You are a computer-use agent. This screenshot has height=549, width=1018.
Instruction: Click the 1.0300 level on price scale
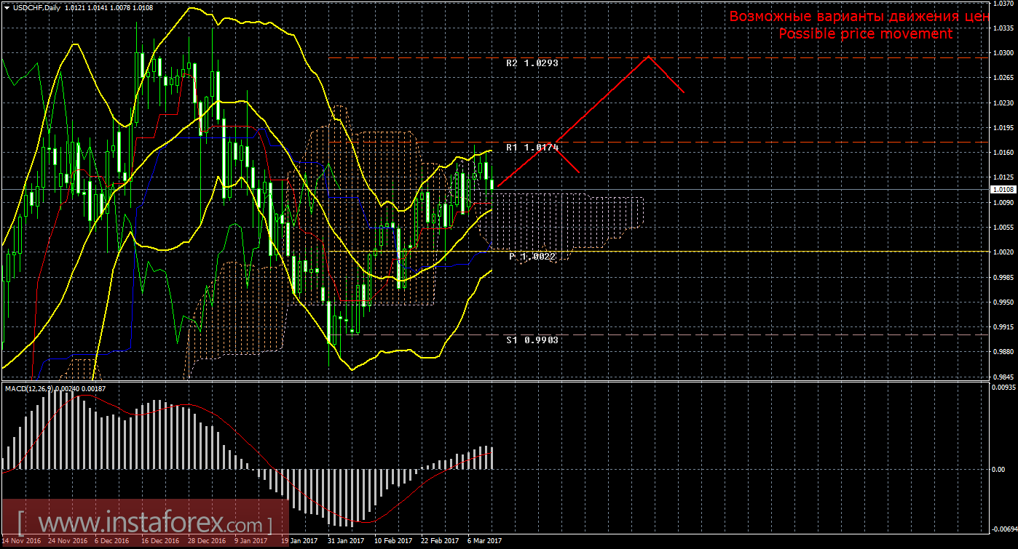[x=1001, y=53]
